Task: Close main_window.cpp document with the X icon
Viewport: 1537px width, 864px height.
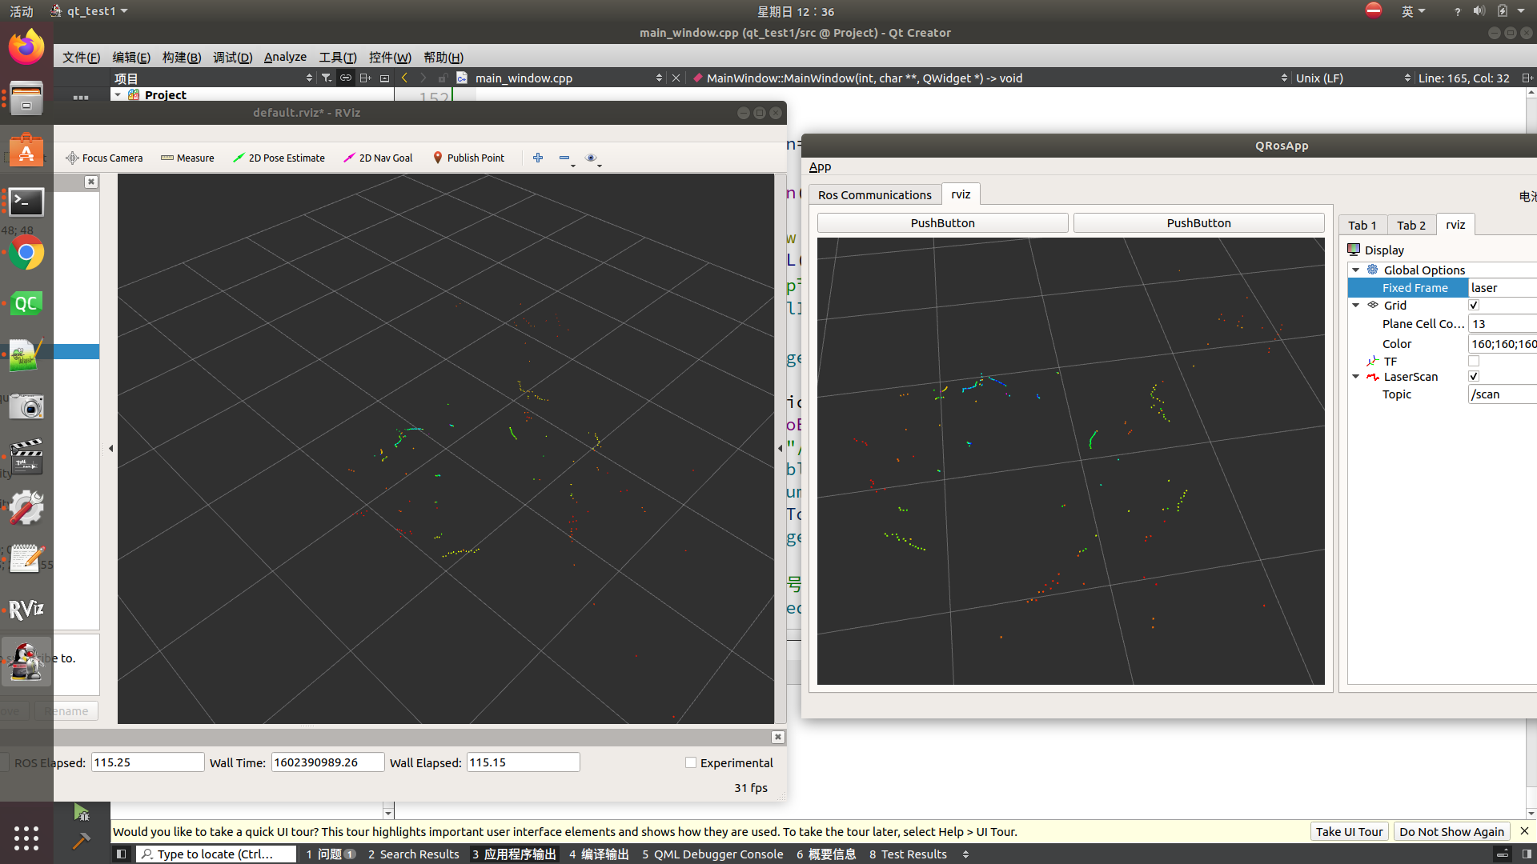Action: (676, 78)
